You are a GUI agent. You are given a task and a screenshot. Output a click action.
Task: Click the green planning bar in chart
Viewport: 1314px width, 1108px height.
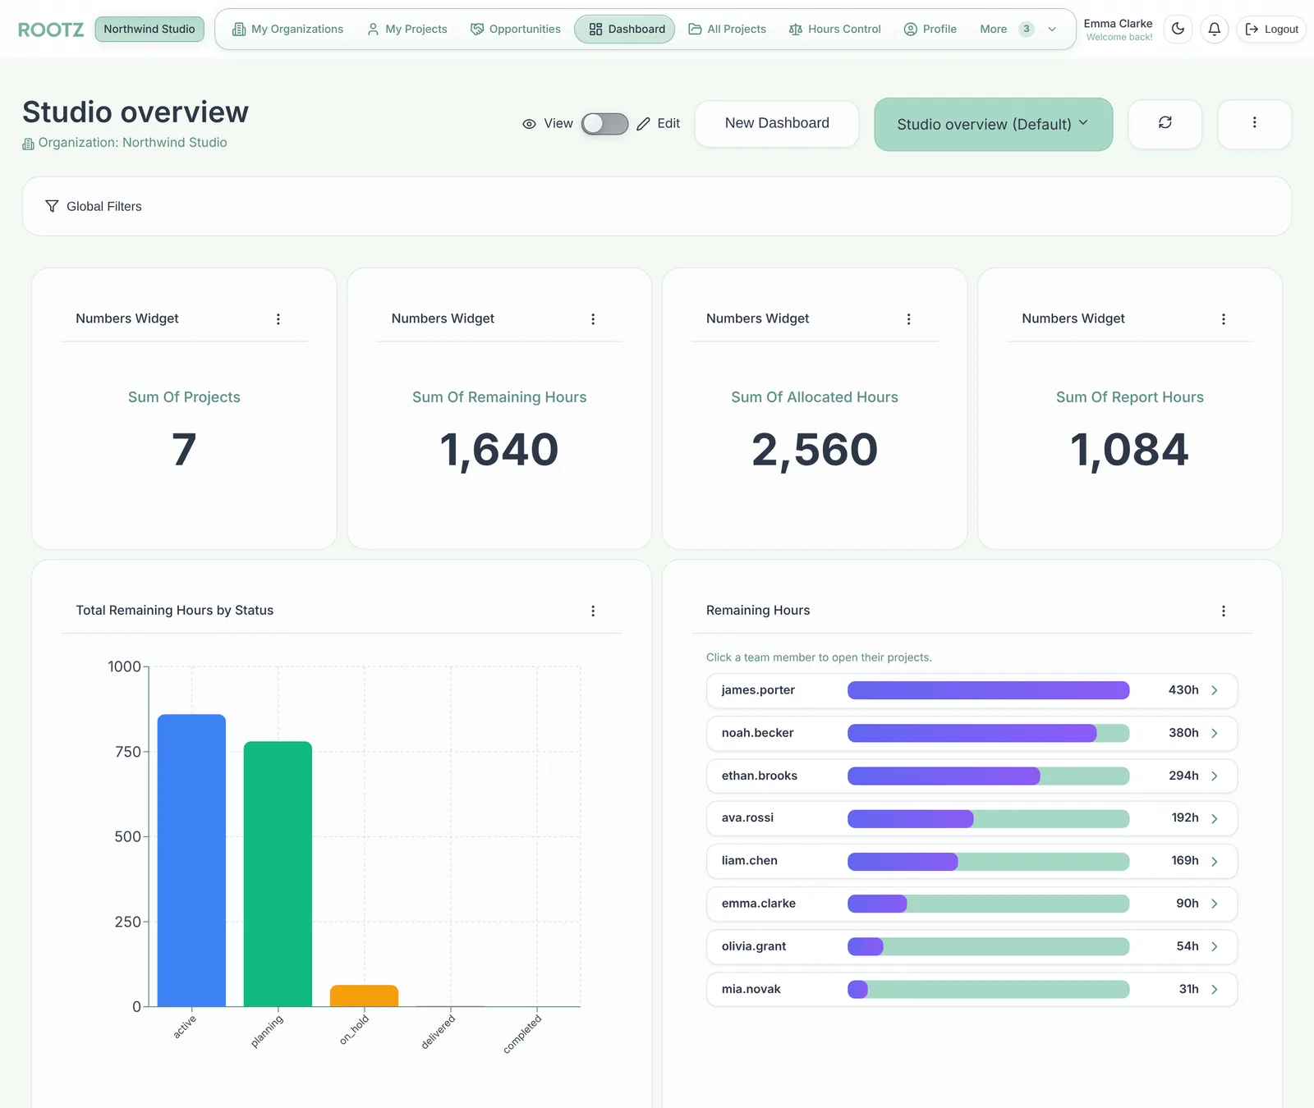(278, 874)
